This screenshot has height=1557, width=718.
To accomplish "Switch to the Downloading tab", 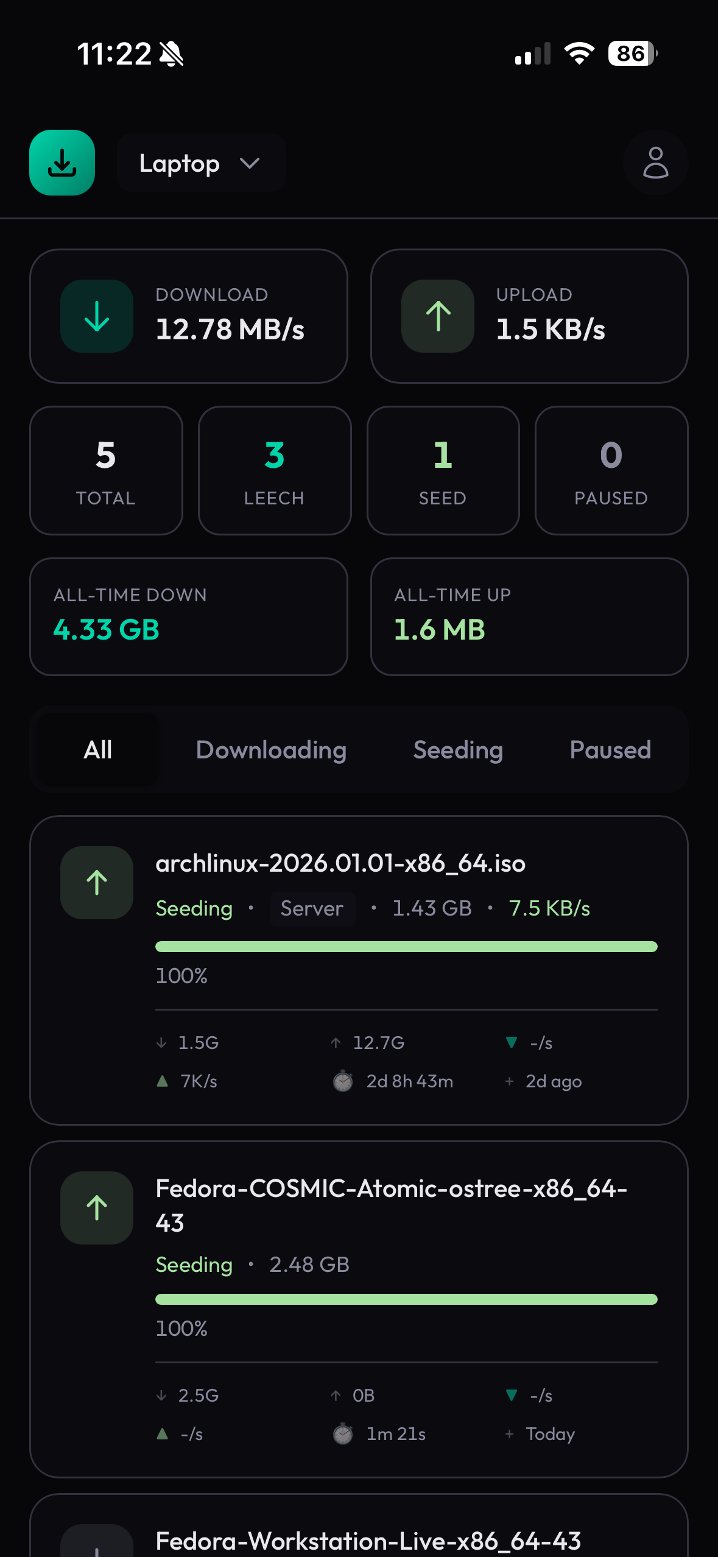I will point(271,750).
